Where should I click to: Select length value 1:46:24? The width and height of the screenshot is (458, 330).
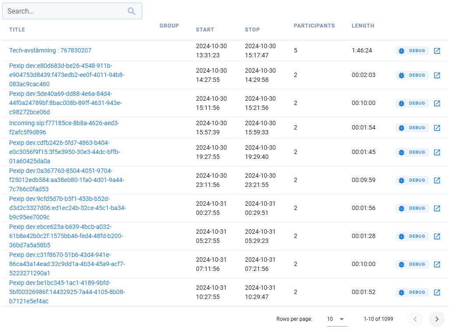coord(362,50)
